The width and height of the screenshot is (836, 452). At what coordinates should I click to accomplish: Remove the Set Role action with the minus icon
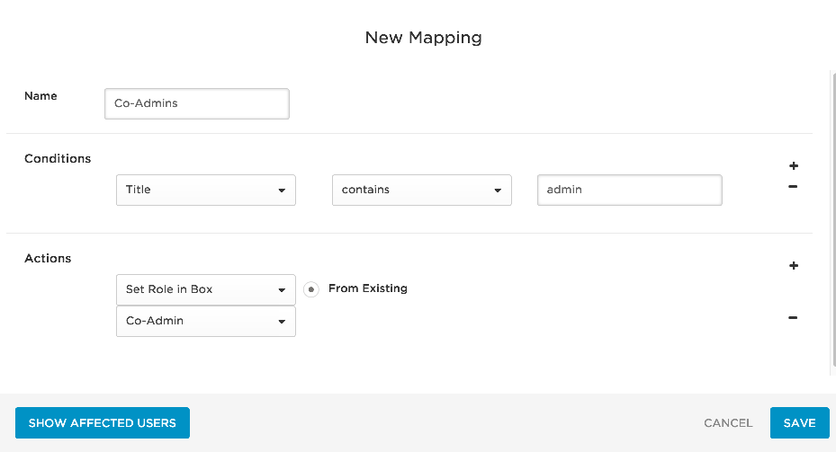click(x=793, y=318)
